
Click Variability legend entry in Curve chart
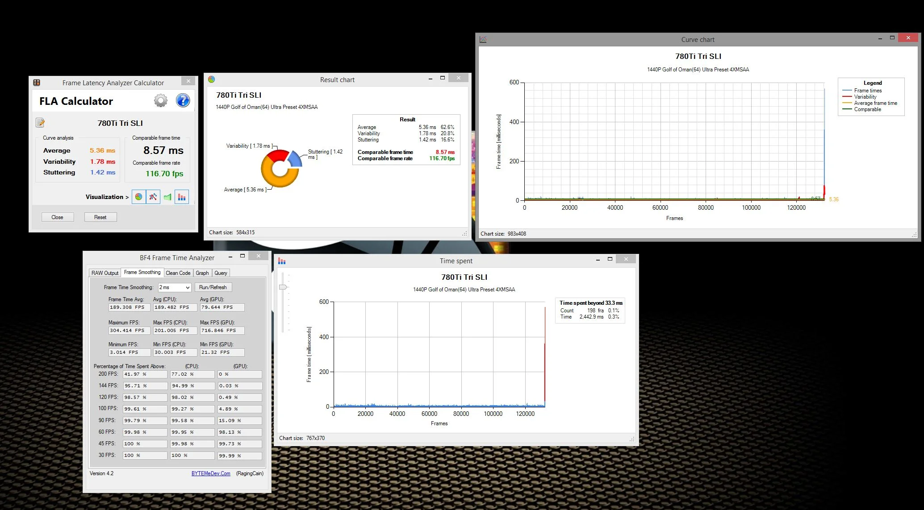coord(865,97)
